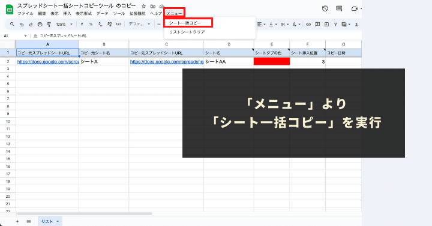Viewport: 432px width, 226px height.
Task: Open the horizontal align dropdown
Action: (x=261, y=24)
